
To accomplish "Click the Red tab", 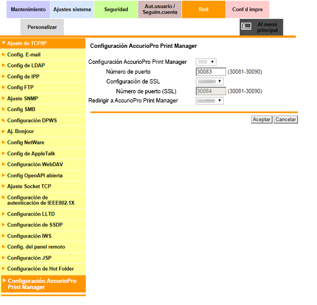I will [204, 9].
